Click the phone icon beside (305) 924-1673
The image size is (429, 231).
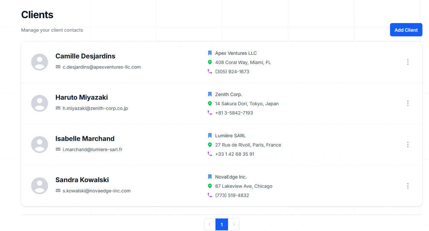(x=210, y=71)
